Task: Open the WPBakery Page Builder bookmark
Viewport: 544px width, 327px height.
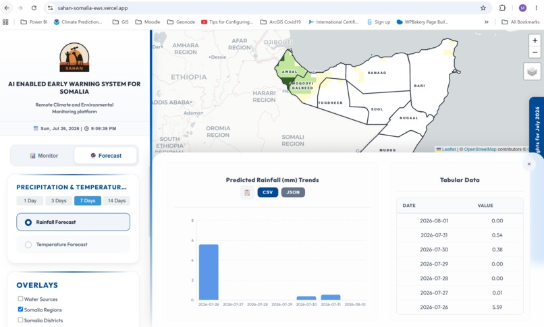Action: coord(423,22)
